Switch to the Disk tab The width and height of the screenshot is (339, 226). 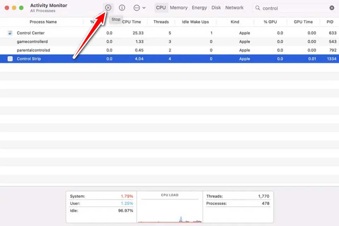coord(216,8)
